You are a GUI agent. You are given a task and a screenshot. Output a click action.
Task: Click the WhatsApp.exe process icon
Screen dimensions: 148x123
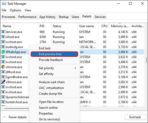click(3, 52)
